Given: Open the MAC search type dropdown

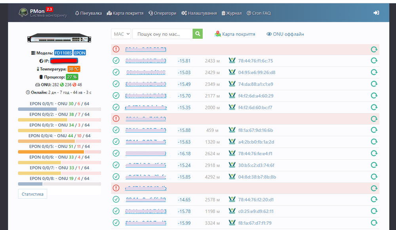Looking at the screenshot, I should [121, 34].
